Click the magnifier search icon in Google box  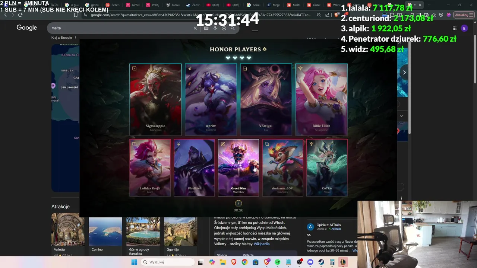click(233, 28)
